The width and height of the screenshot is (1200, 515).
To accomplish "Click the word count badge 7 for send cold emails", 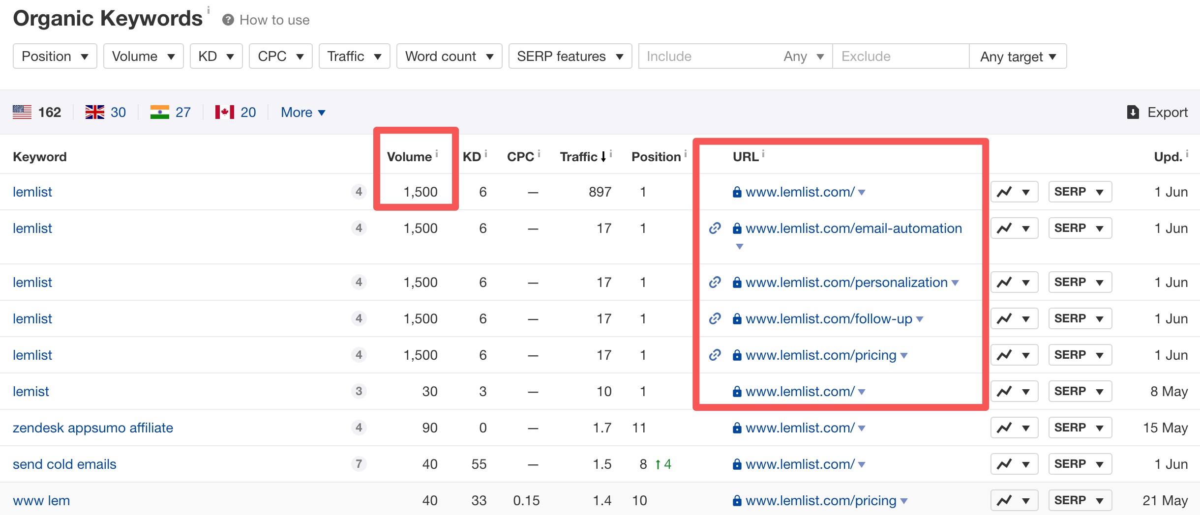I will 359,464.
